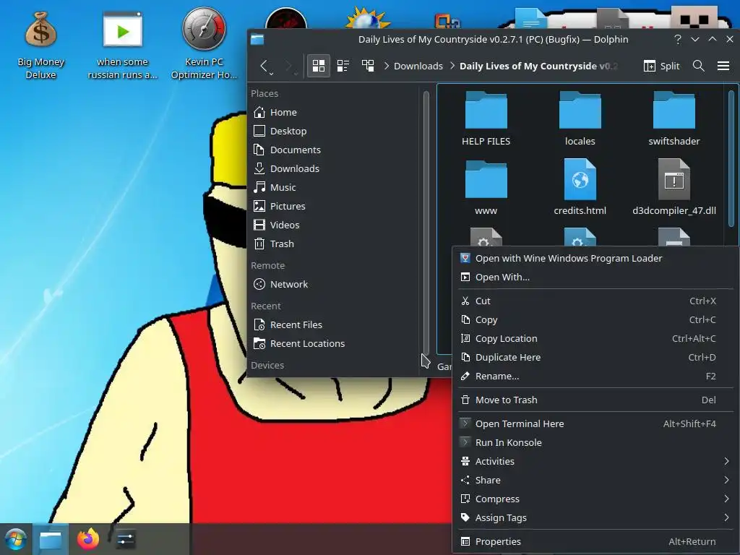Expand the Share submenu

click(x=595, y=481)
